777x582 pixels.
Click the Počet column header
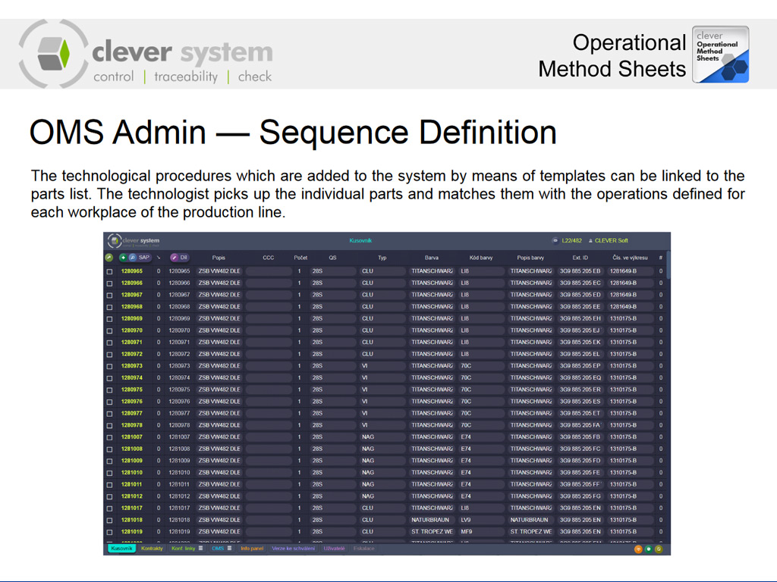tap(300, 258)
